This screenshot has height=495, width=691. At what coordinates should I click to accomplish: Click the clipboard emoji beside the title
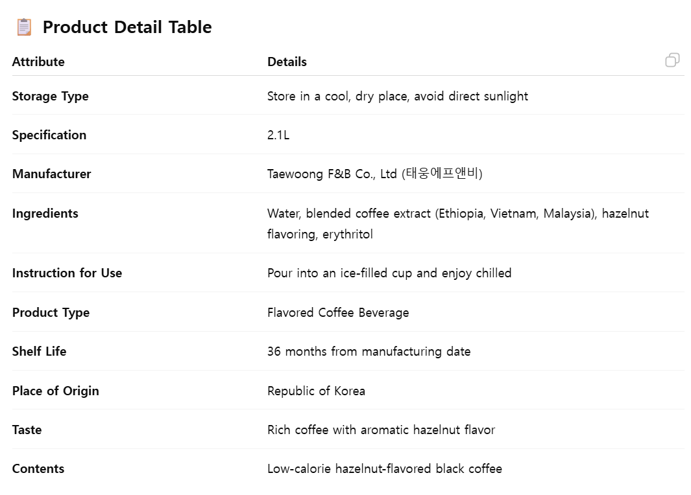[x=24, y=27]
